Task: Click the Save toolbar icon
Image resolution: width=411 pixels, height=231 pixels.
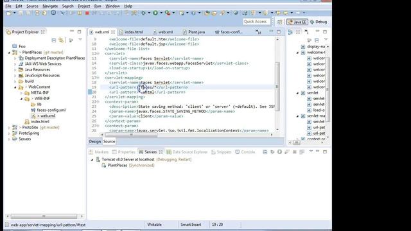Action: [x=21, y=13]
